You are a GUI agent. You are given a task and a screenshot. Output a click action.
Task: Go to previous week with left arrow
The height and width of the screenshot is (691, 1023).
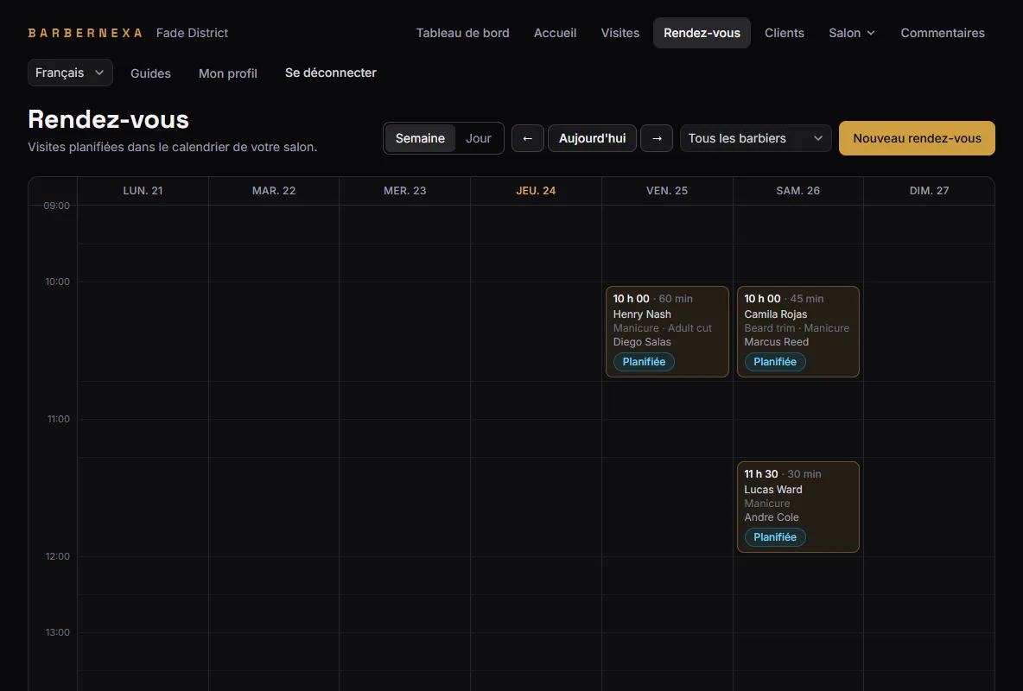click(x=527, y=138)
